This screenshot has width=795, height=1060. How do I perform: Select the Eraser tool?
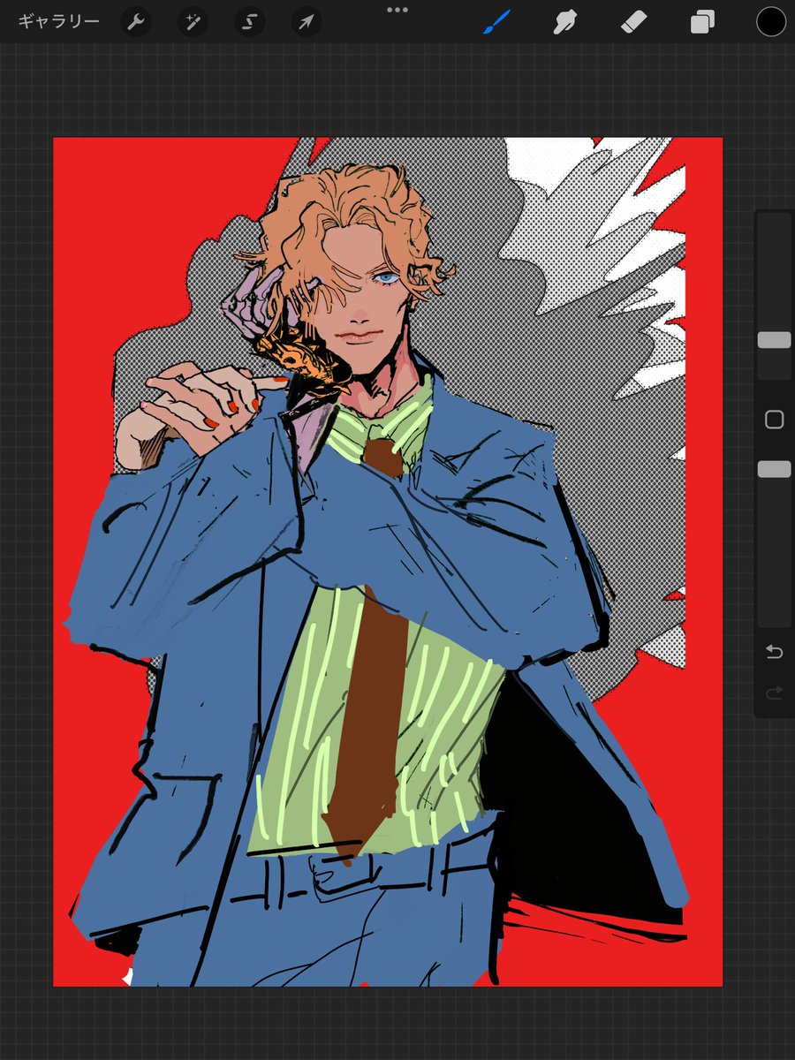(633, 22)
